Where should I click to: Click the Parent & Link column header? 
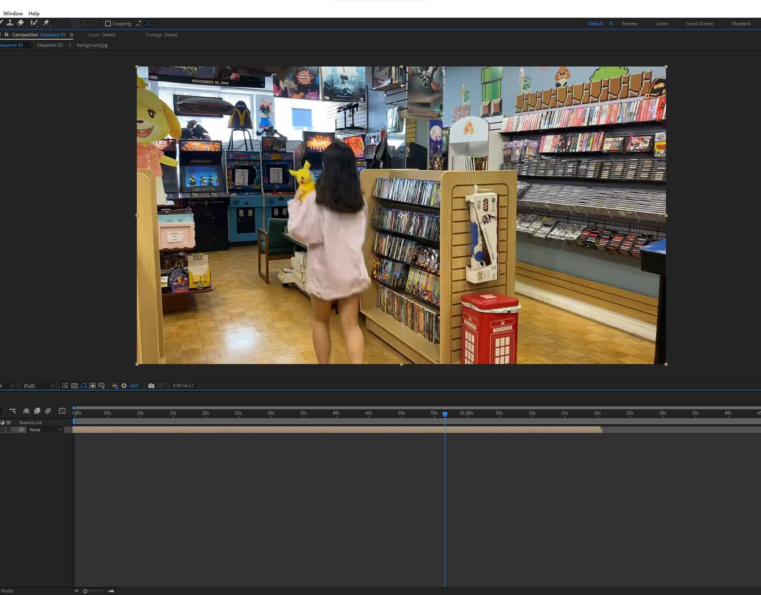click(x=31, y=422)
